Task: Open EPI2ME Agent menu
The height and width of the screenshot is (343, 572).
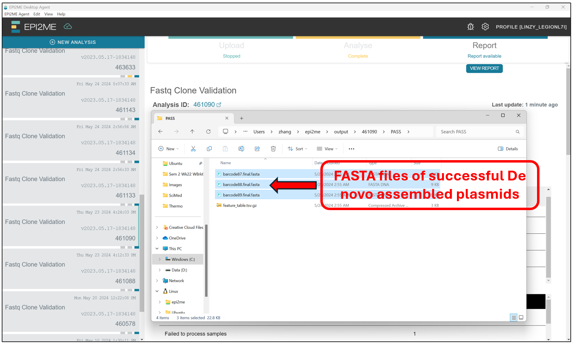Action: (17, 14)
